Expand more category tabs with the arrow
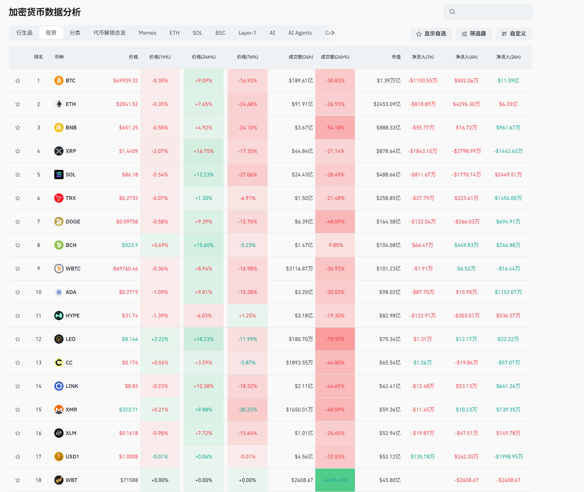Viewport: 584px width, 492px height. point(333,33)
